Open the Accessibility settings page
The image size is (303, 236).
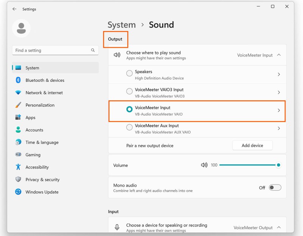(x=55, y=167)
